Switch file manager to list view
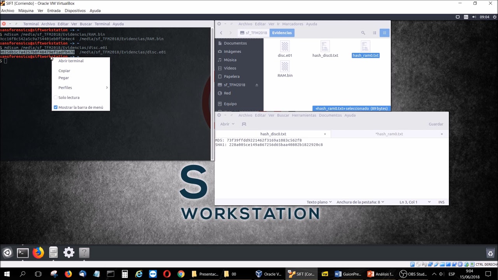The image size is (498, 280). click(375, 33)
